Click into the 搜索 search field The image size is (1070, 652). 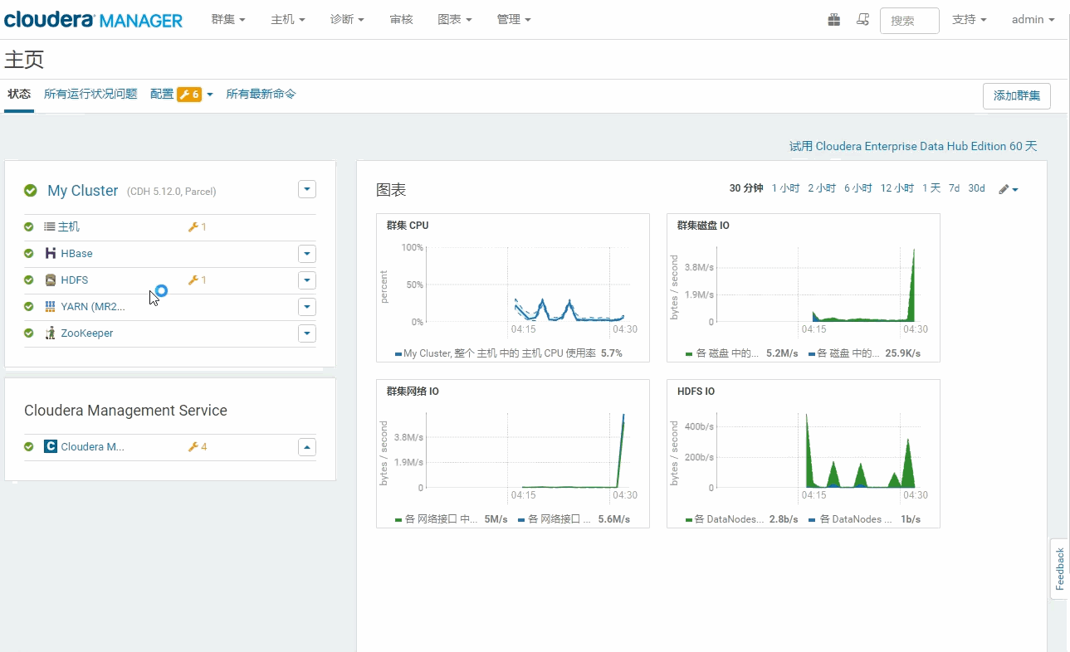coord(910,21)
